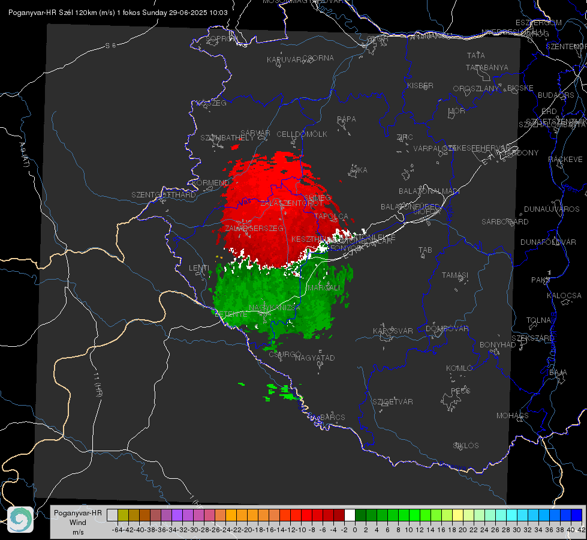Image resolution: width=587 pixels, height=540 pixels.
Task: Select the OROSZLANY label
Action: [476, 88]
